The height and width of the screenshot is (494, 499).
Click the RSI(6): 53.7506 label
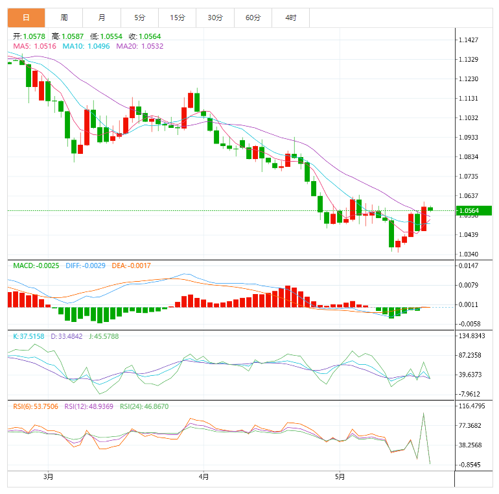coord(36,406)
